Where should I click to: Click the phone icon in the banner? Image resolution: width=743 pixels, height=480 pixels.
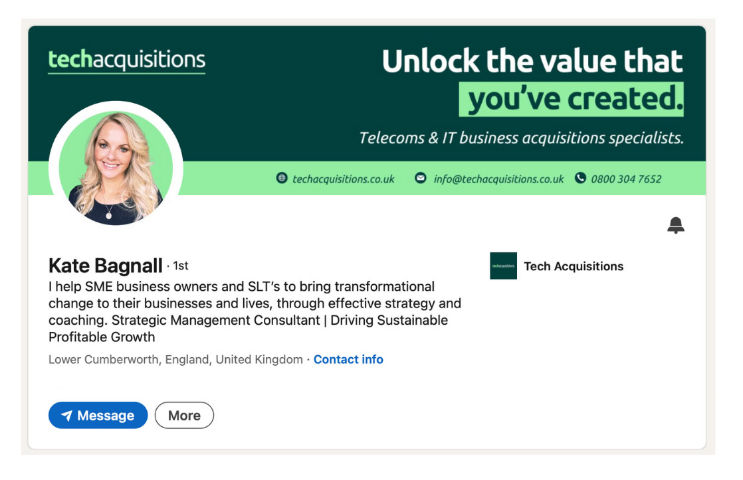pyautogui.click(x=580, y=178)
